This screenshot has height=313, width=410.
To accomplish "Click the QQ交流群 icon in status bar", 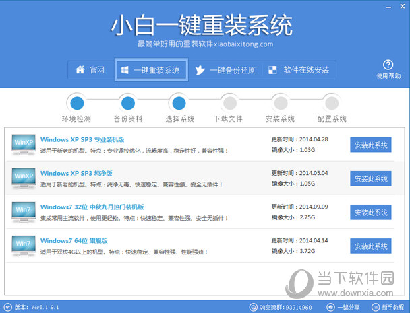I will tap(253, 307).
